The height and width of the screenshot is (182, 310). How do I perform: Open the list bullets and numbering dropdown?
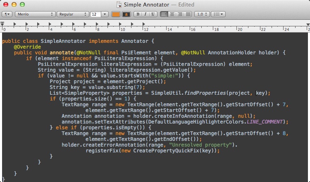(x=218, y=14)
